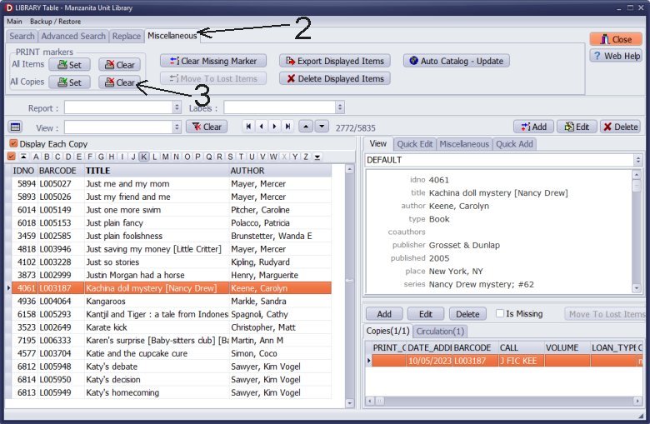Select the row 'Kangaroos'

tap(172, 301)
